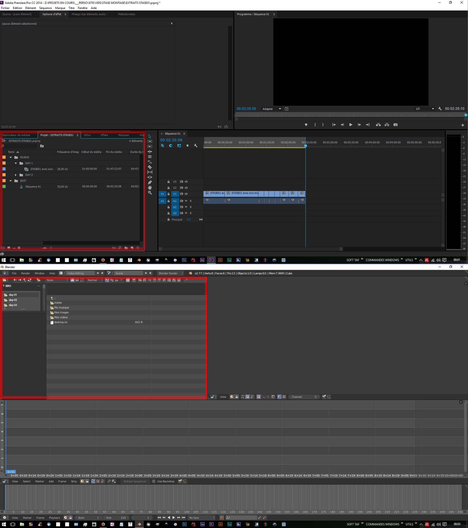468x528 pixels.
Task: Open the No Sync dropdown in Blender timeline
Action: [202, 518]
